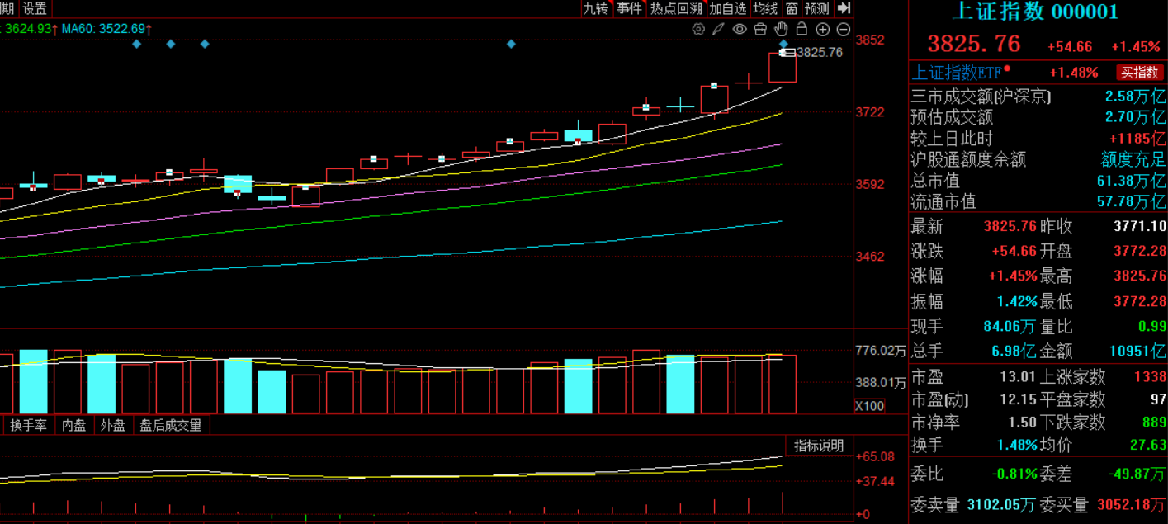
Task: Click 加自选 to add to watchlist
Action: pyautogui.click(x=728, y=8)
